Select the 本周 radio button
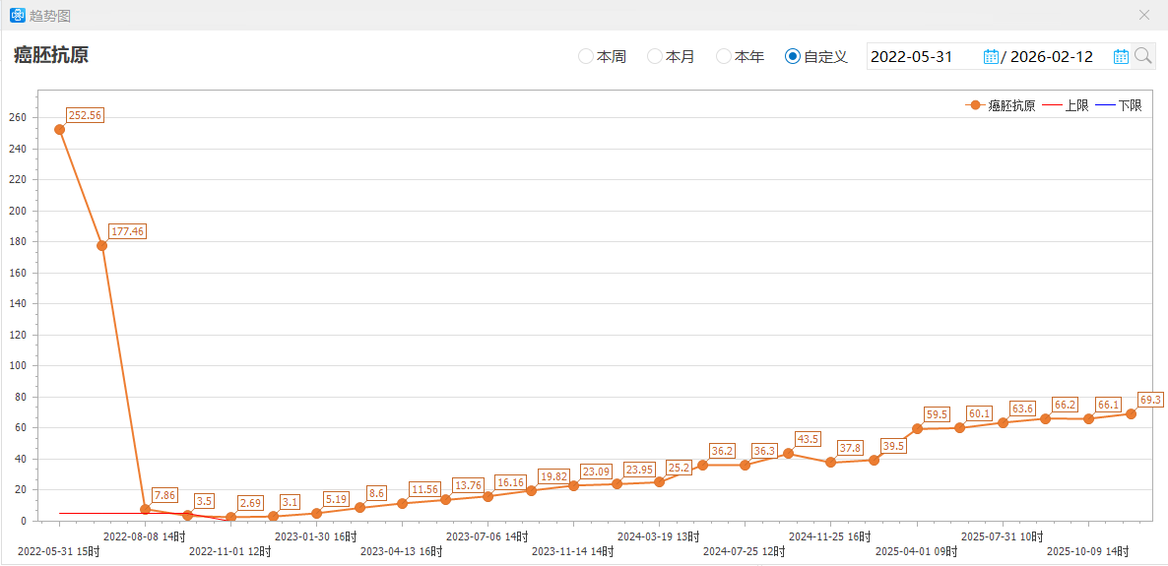The width and height of the screenshot is (1168, 566). point(586,56)
